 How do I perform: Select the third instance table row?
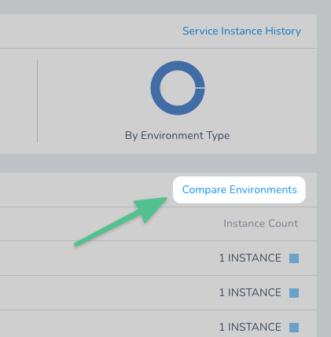(x=158, y=324)
